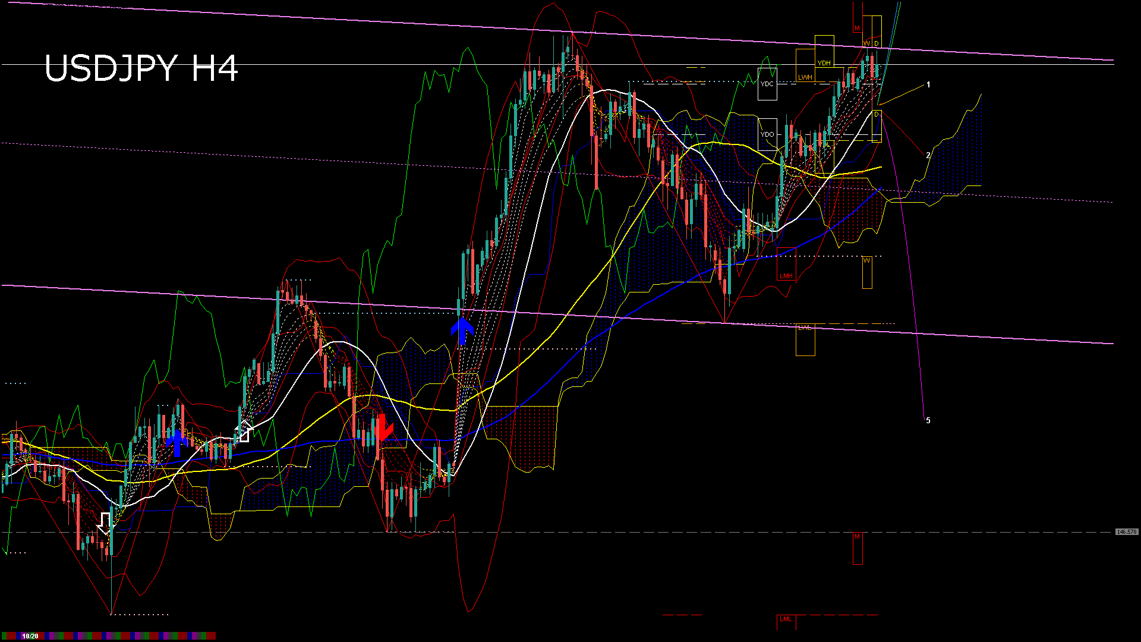Click the white outlined up arrow marker
The height and width of the screenshot is (642, 1141).
243,431
